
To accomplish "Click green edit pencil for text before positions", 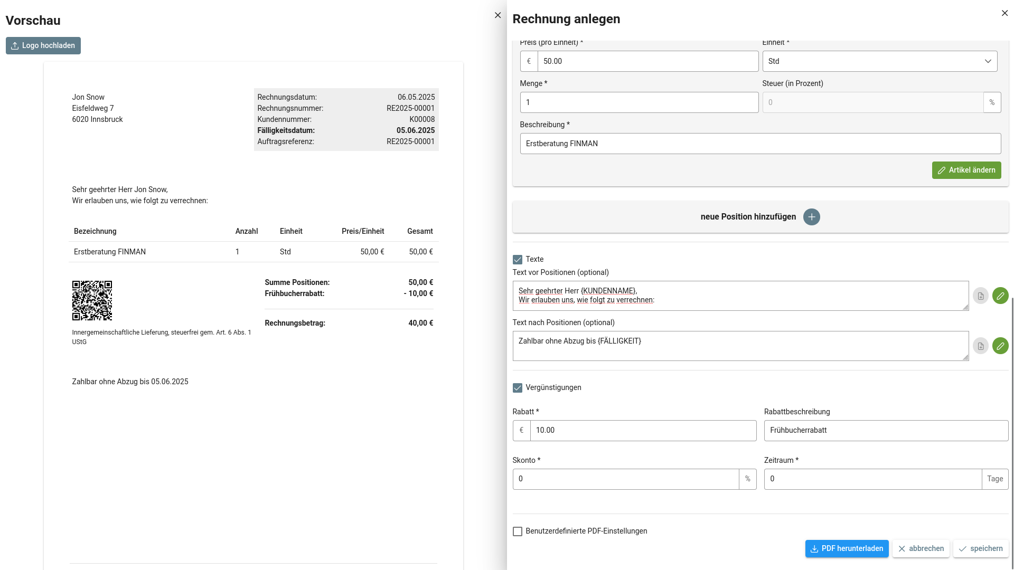I will (1000, 296).
